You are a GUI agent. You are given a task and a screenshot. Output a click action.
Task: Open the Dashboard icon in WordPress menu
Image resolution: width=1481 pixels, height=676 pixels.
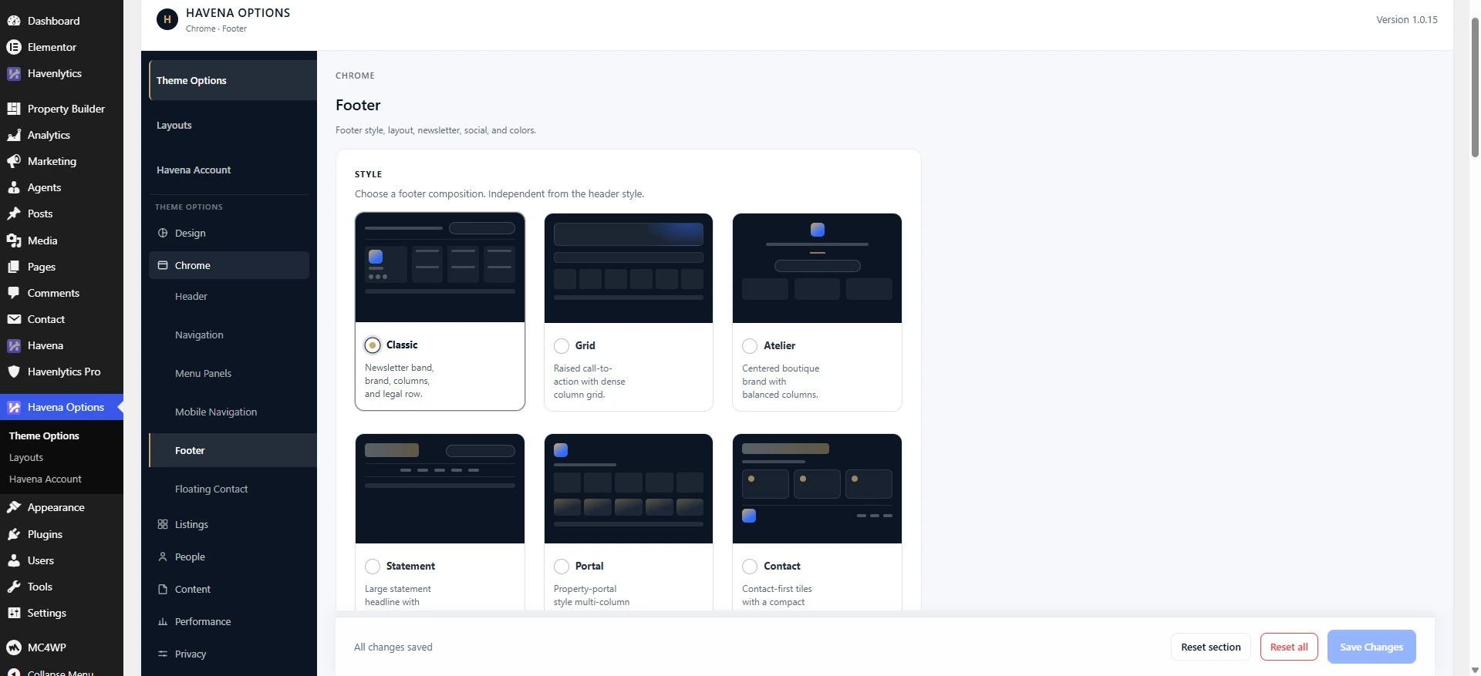14,21
